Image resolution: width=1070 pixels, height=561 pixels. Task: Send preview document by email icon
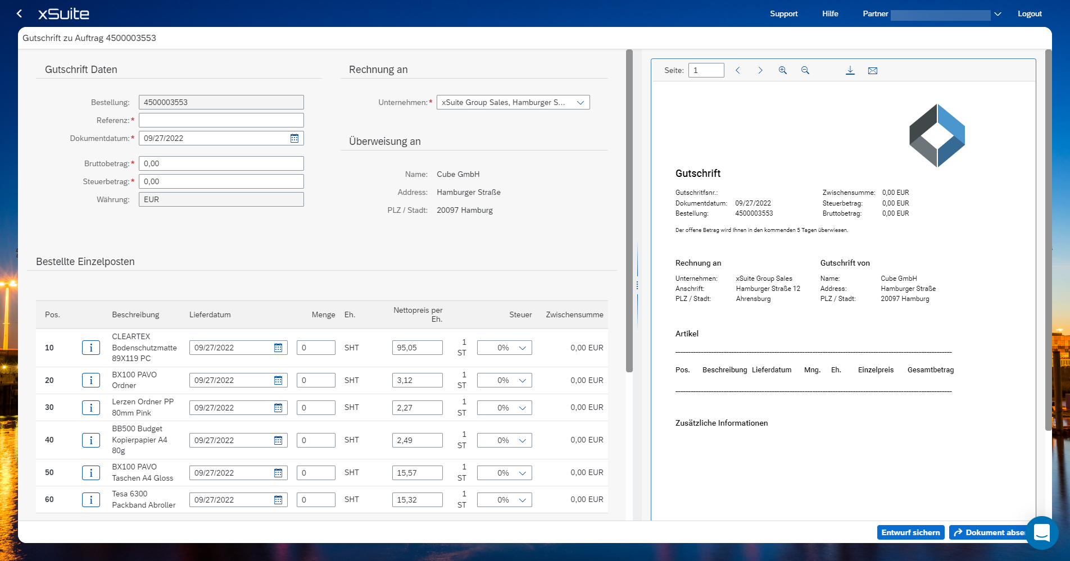click(872, 70)
